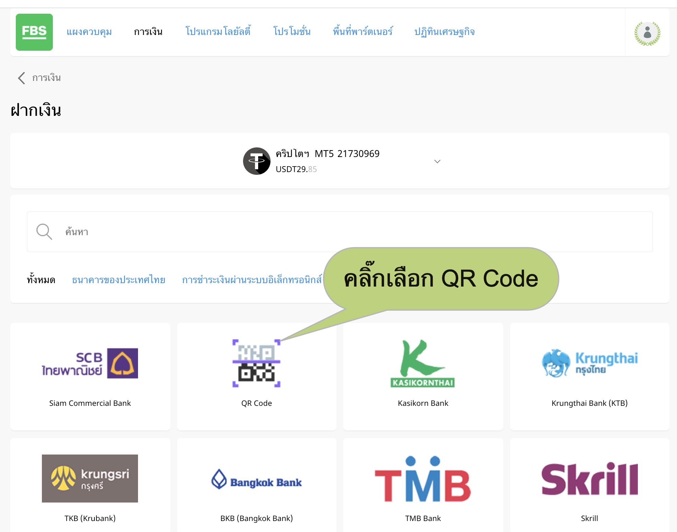Select the TMB bank logo
The height and width of the screenshot is (532, 677).
423,479
